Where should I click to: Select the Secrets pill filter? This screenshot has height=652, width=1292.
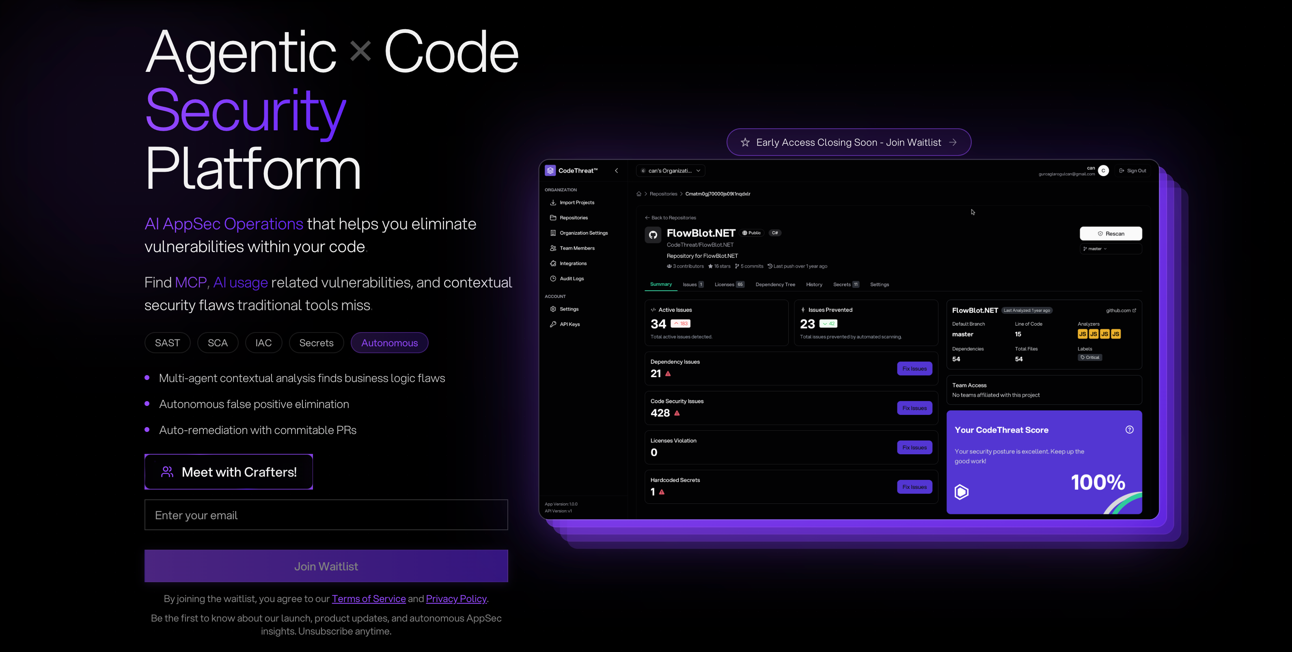[x=316, y=343]
